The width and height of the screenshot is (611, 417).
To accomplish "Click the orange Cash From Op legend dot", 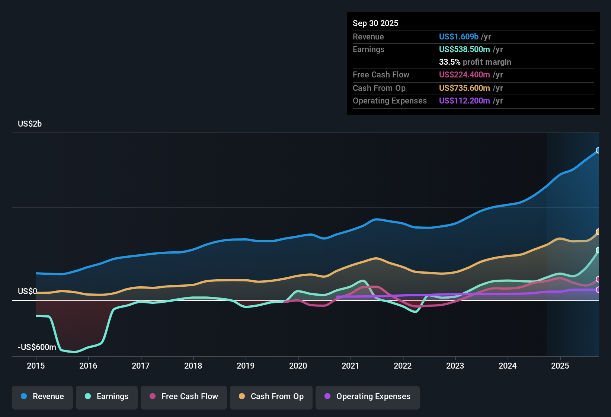I will pyautogui.click(x=241, y=397).
